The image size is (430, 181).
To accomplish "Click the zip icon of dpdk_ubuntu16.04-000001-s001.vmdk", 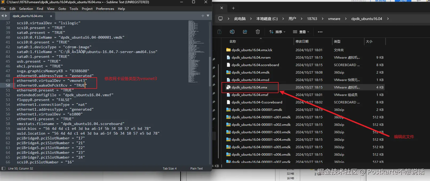I will tap(228, 117).
